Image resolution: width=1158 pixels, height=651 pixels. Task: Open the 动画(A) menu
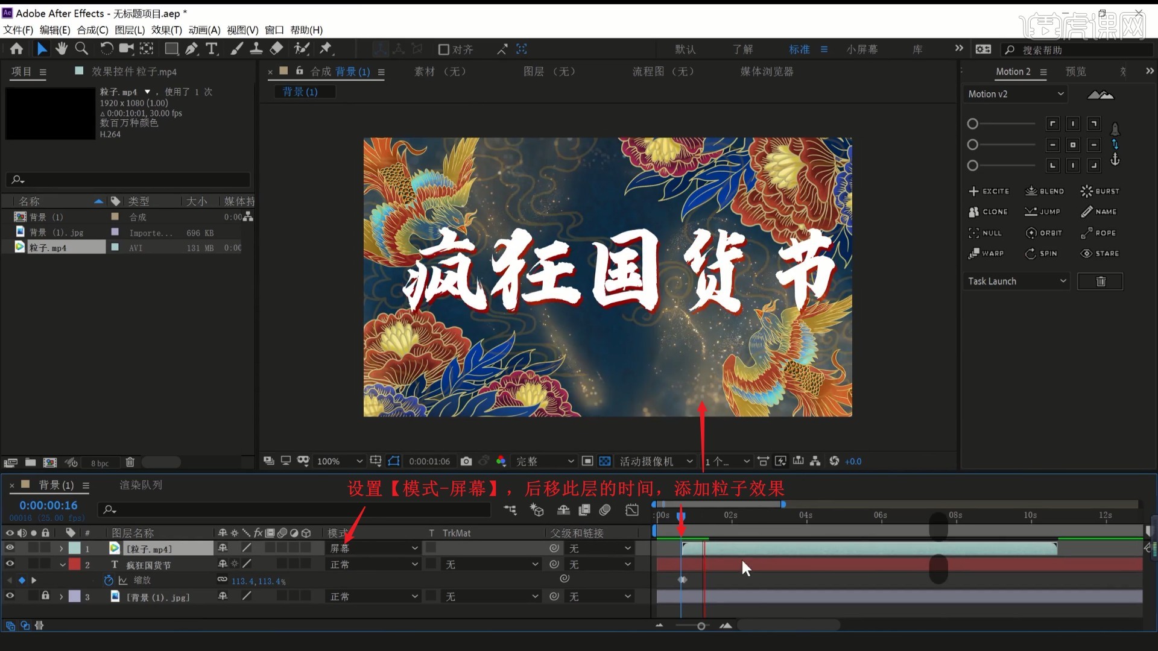coord(204,30)
